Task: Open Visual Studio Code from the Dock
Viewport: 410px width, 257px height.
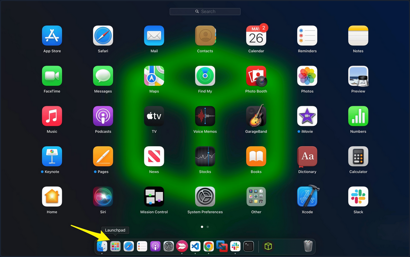Action: pos(196,246)
